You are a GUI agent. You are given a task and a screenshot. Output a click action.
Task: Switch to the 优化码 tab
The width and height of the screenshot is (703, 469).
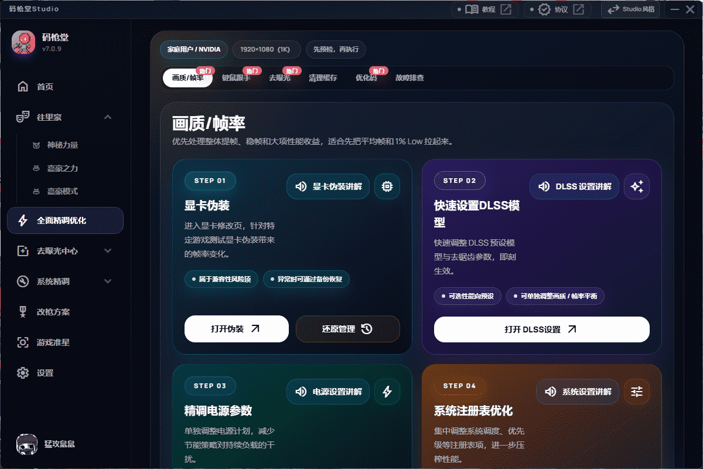pyautogui.click(x=366, y=78)
